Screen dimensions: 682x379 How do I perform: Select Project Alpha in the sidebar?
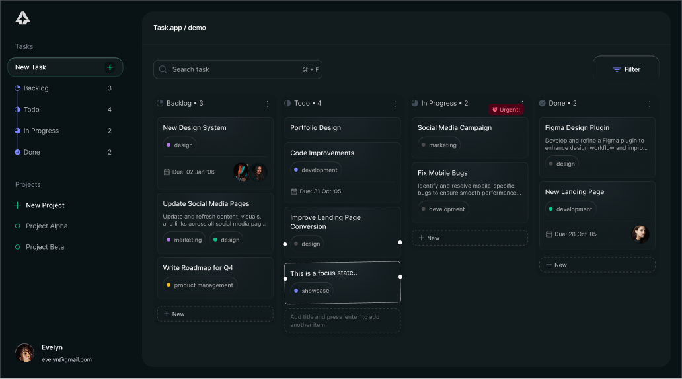[46, 226]
